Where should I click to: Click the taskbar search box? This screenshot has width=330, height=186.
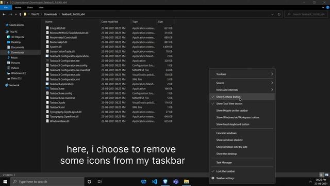(47, 181)
